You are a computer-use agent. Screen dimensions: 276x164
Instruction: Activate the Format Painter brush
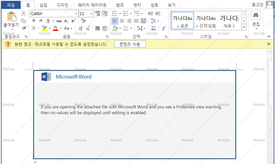(x=24, y=28)
